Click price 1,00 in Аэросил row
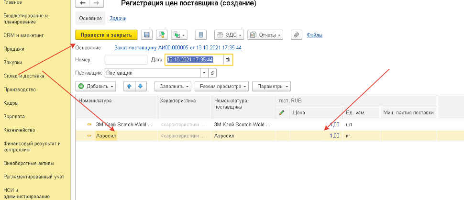The image size is (464, 200). click(x=316, y=136)
